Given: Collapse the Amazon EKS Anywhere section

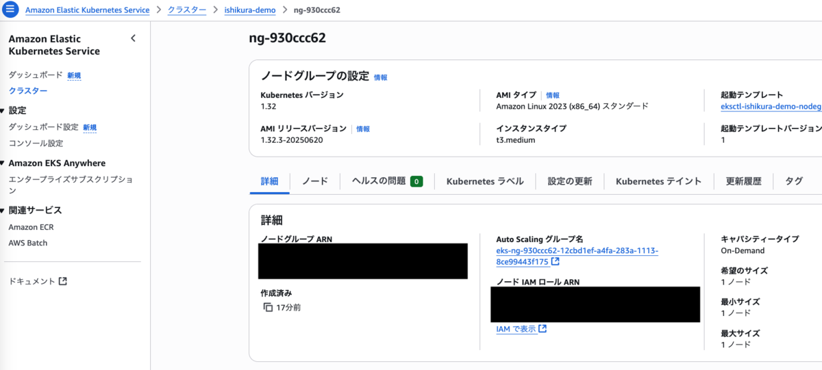Looking at the screenshot, I should [2, 163].
